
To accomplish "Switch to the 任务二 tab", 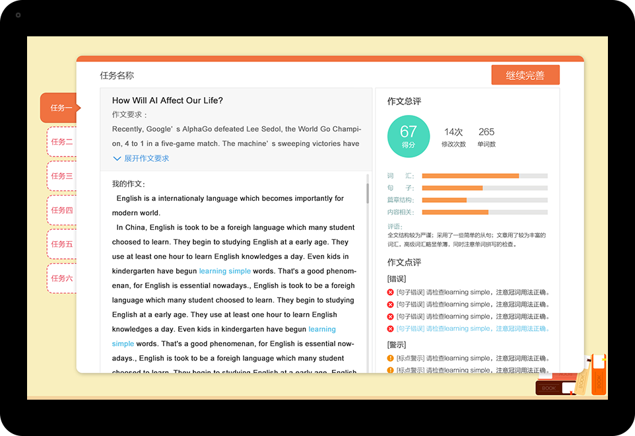I will click(x=61, y=142).
